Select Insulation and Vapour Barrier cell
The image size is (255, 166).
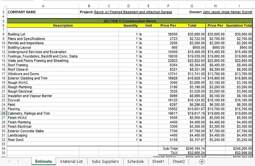click(63, 96)
